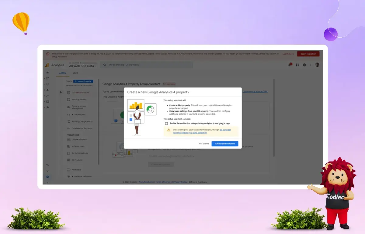Viewport: 365px width, 234px height.
Task: Expand the left sidebar with bottom chevron
Action: 47,183
